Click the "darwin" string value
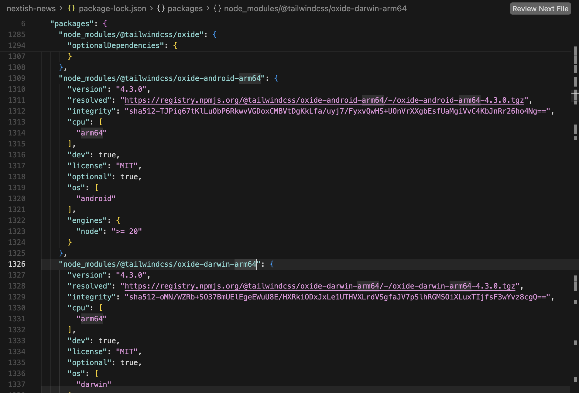This screenshot has height=393, width=579. point(94,384)
